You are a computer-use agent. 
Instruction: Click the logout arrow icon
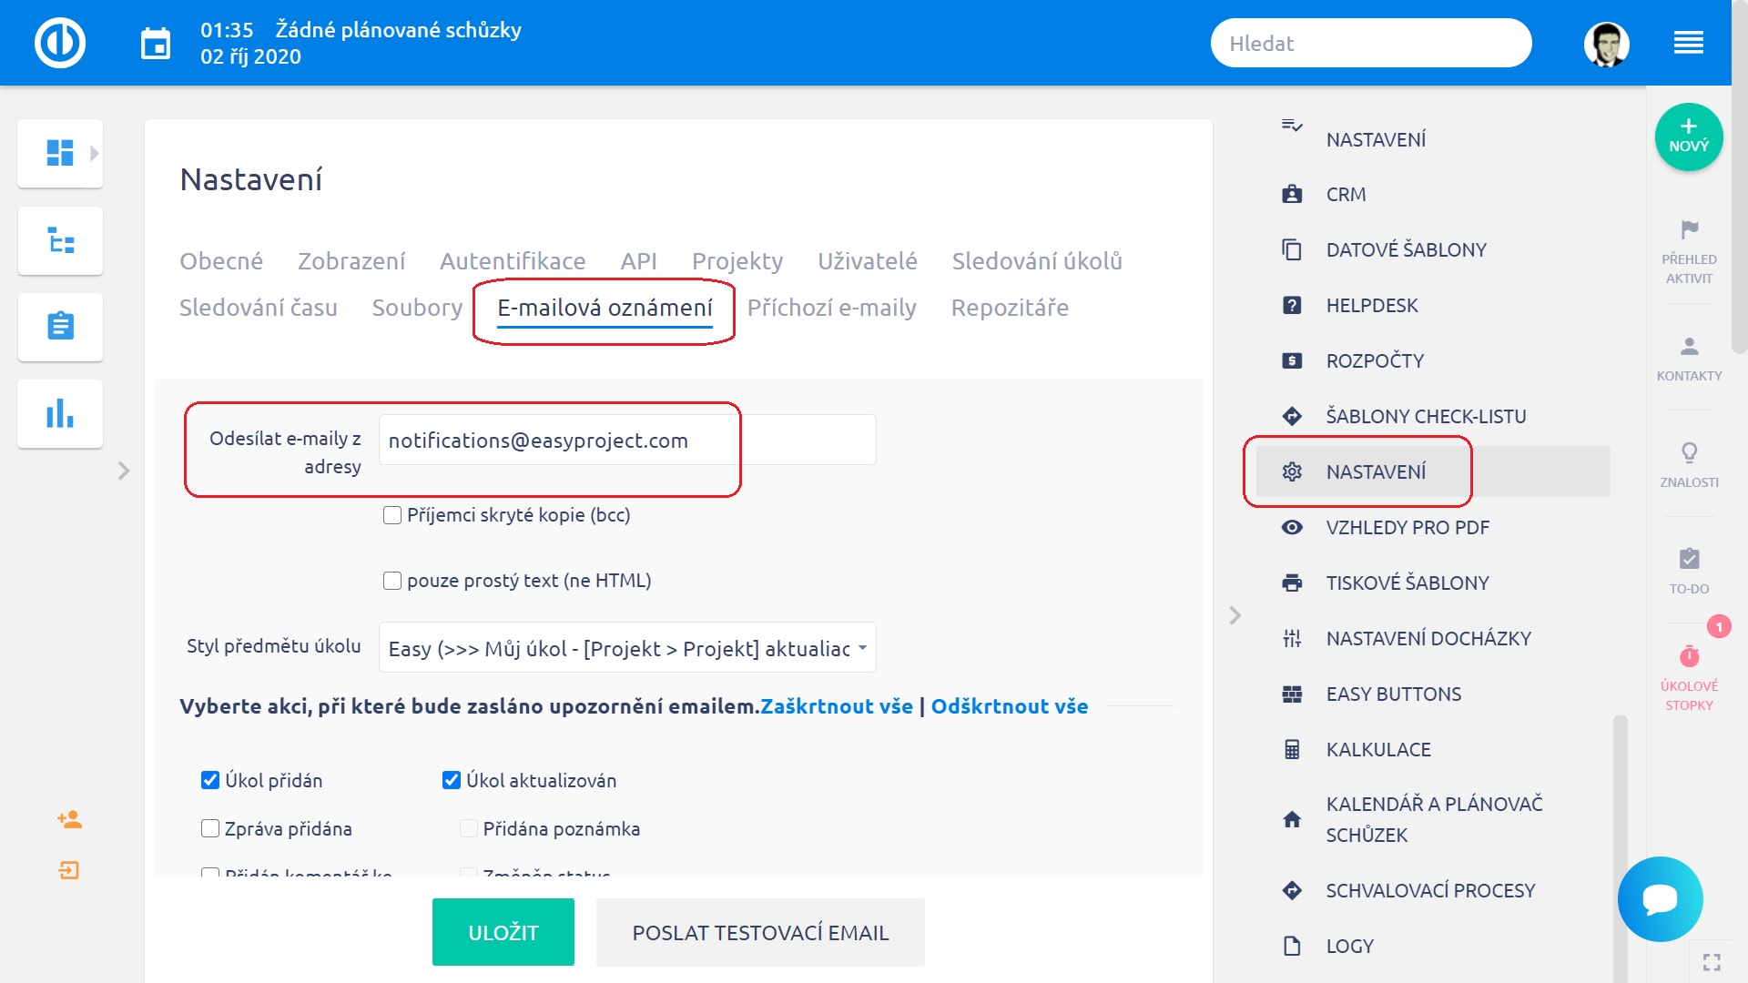pyautogui.click(x=69, y=871)
